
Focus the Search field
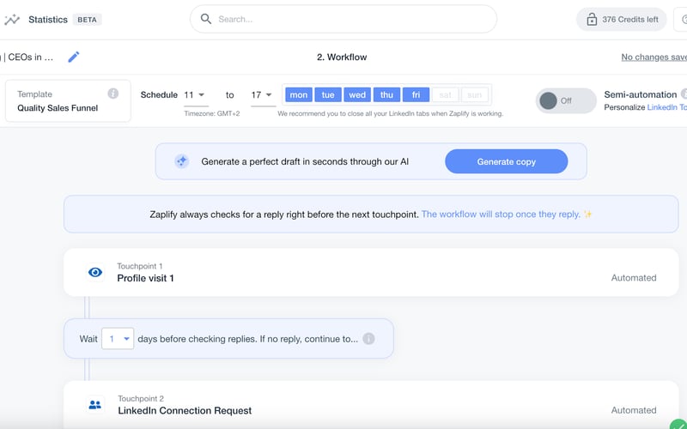tap(343, 19)
